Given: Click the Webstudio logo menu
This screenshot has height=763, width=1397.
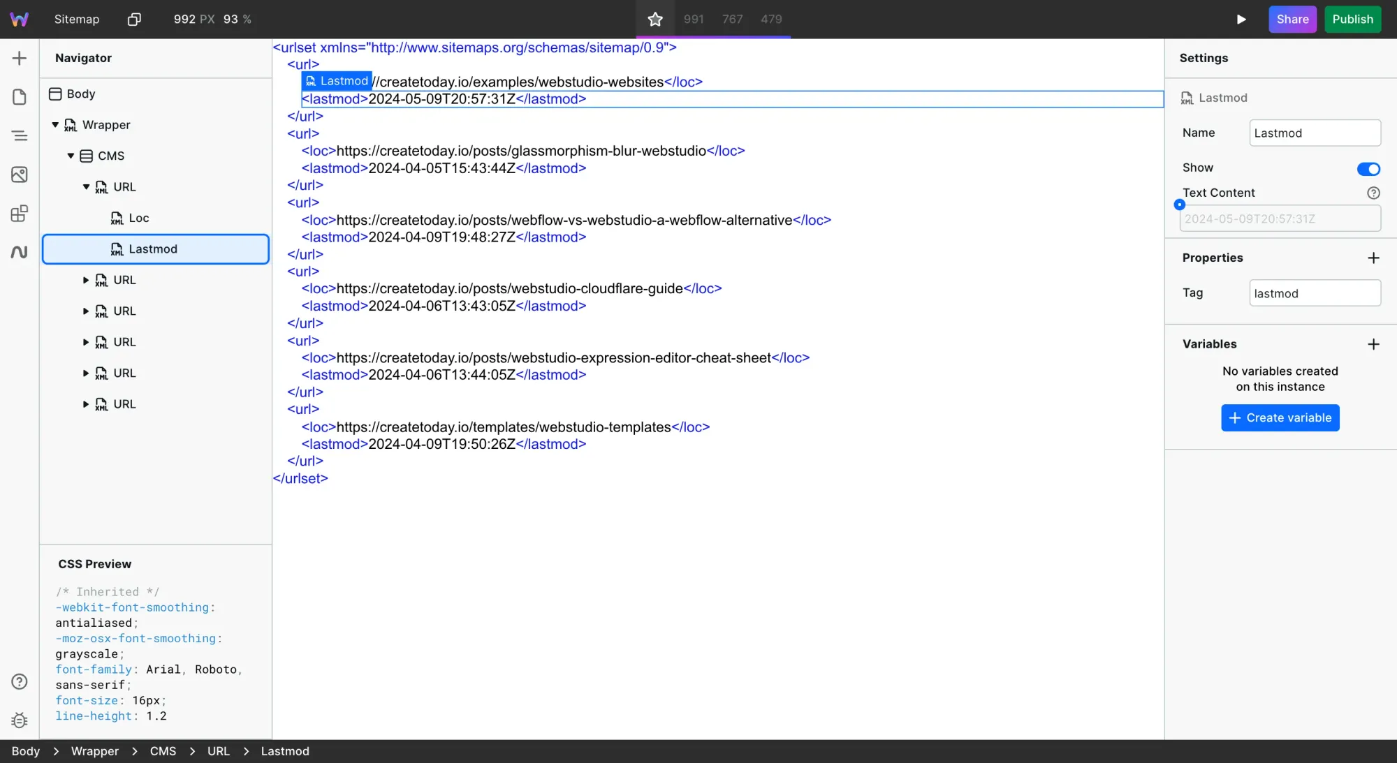Looking at the screenshot, I should pos(20,19).
